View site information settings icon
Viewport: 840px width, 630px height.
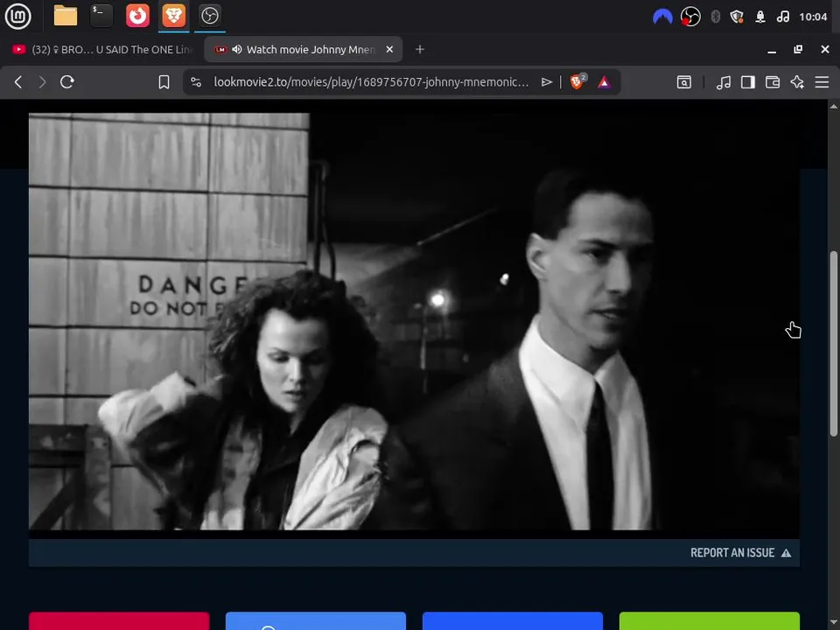point(196,82)
